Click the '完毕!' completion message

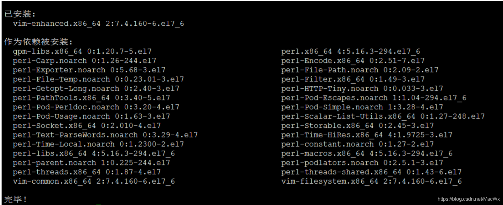16,199
